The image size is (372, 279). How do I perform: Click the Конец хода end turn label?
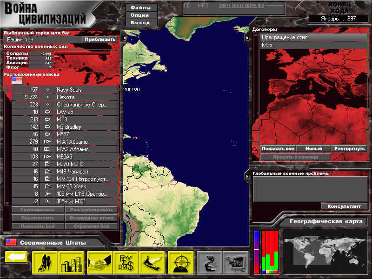click(x=343, y=7)
